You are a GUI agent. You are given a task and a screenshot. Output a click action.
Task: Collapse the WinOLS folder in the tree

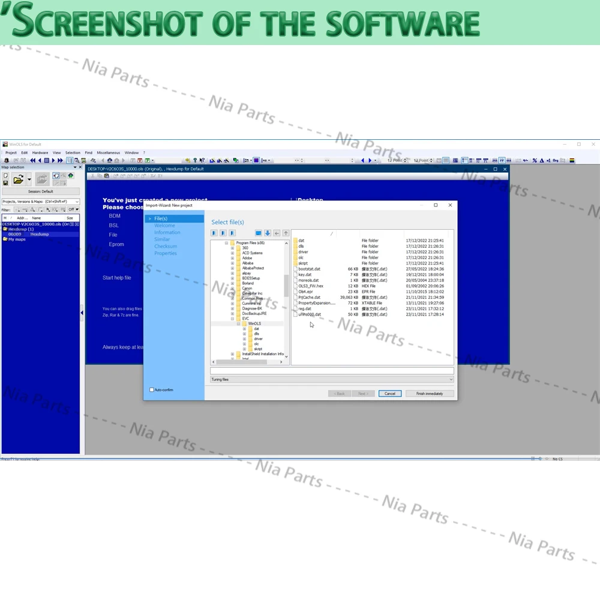pos(238,324)
